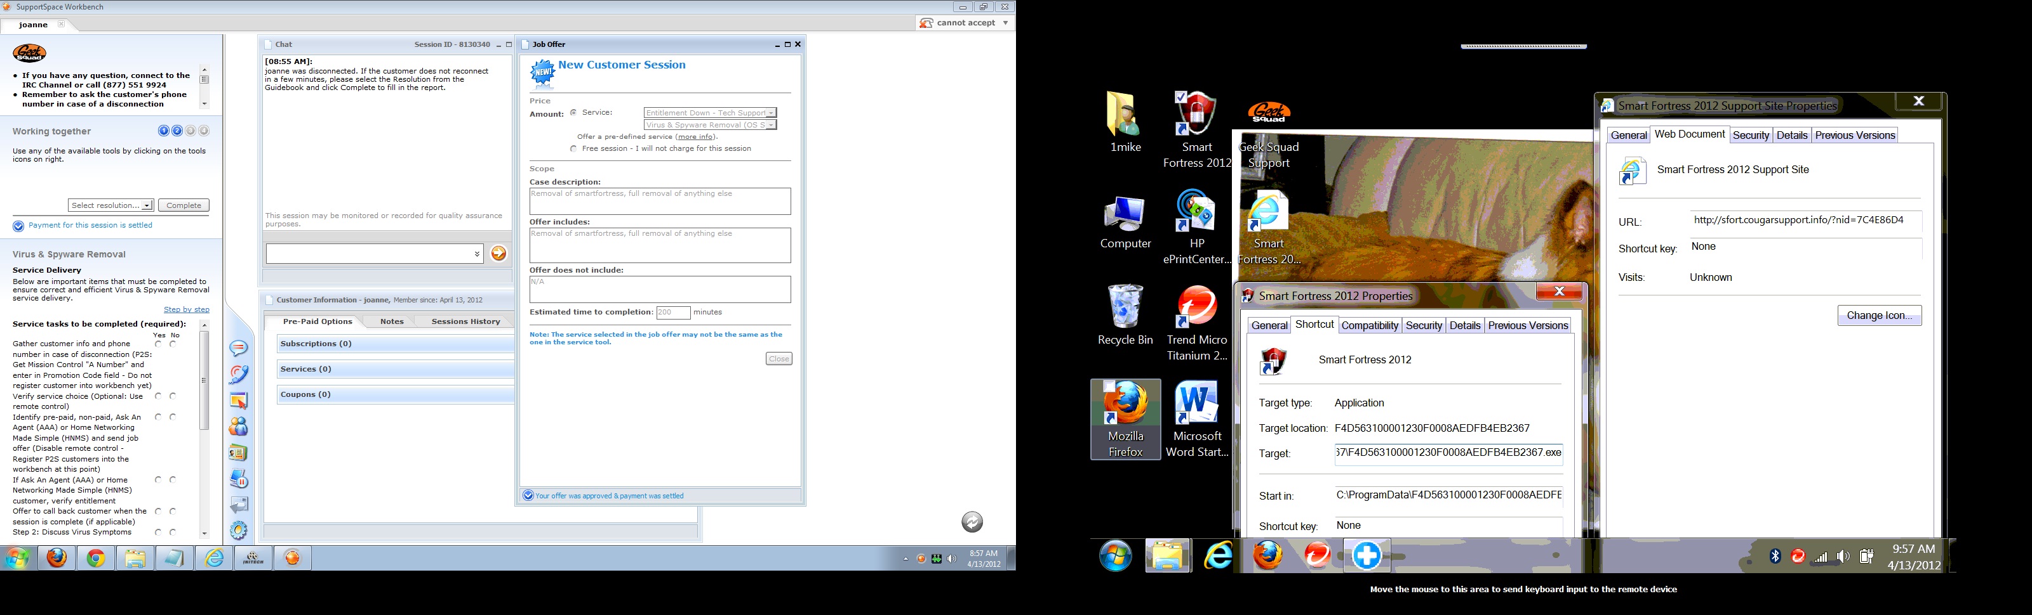Select the Service amount radio button
Image resolution: width=2032 pixels, height=615 pixels.
[573, 113]
